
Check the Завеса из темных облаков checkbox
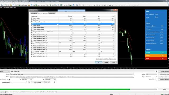click(x=32, y=42)
